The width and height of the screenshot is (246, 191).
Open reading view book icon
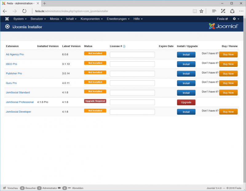tap(195, 11)
